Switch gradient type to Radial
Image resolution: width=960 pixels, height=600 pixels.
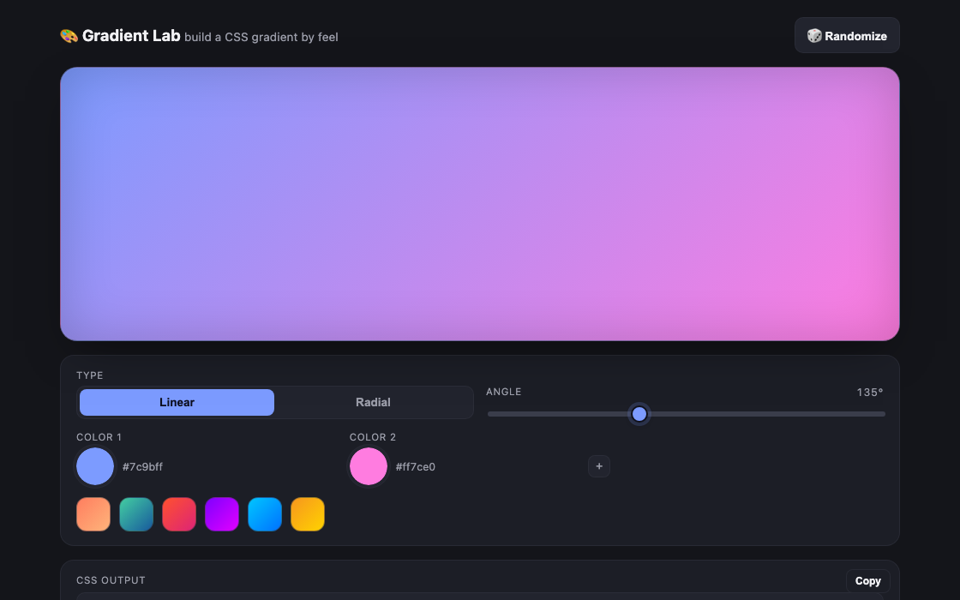pos(373,402)
